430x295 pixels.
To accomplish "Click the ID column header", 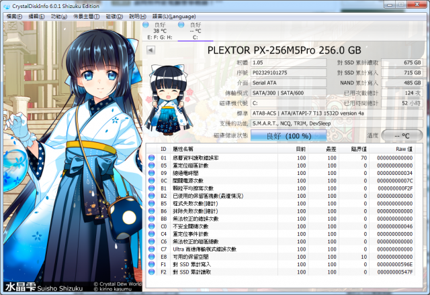I will (x=163, y=149).
